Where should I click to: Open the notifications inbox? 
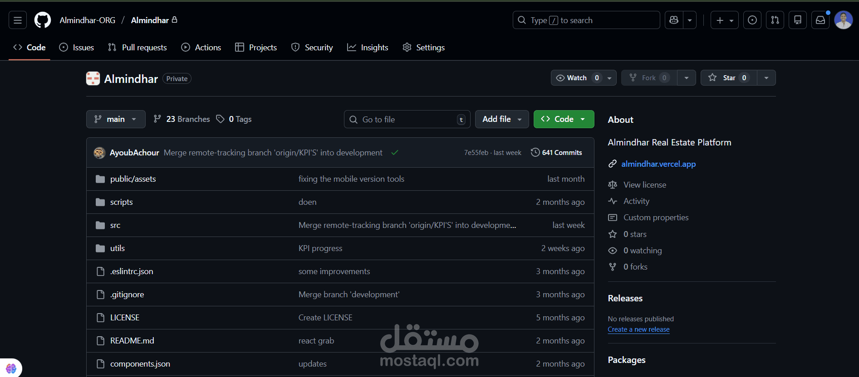tap(820, 20)
